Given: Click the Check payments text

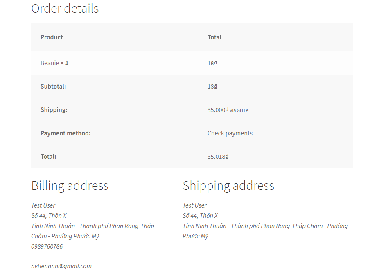Looking at the screenshot, I should coord(230,133).
